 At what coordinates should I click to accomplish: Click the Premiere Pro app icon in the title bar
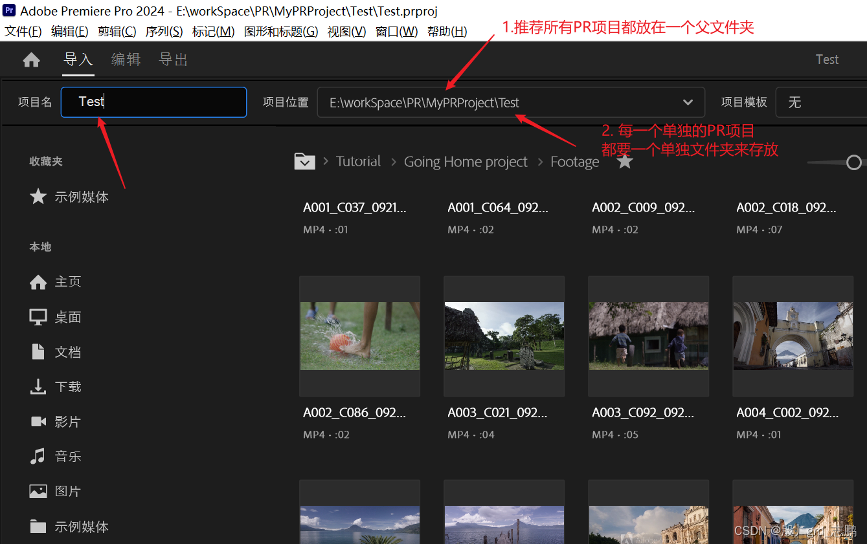pyautogui.click(x=10, y=10)
